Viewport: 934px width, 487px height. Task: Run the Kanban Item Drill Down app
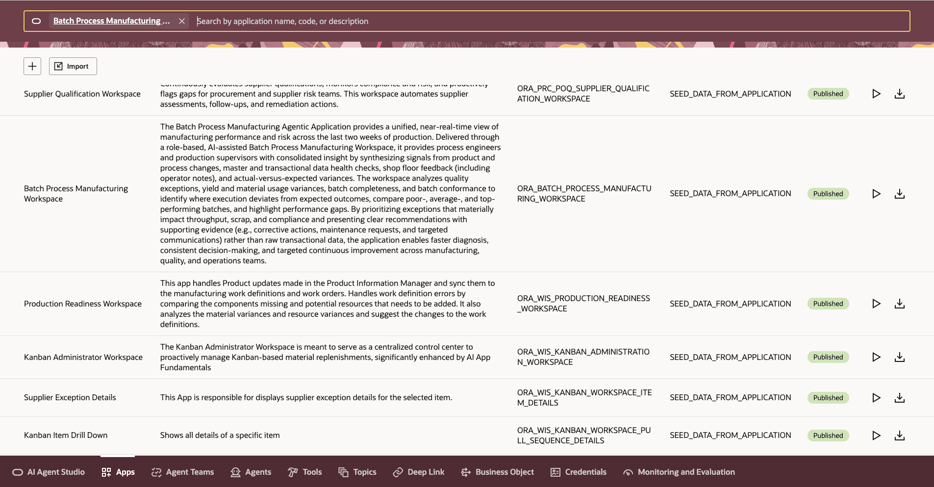click(x=876, y=436)
